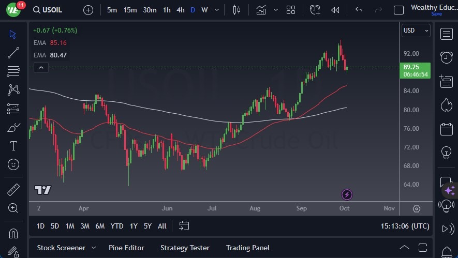This screenshot has height=258, width=458.
Task: Collapse the indicator legend chevron
Action: [x=41, y=67]
